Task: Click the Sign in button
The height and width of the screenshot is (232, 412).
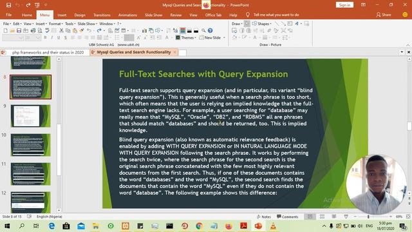Action: click(x=344, y=5)
